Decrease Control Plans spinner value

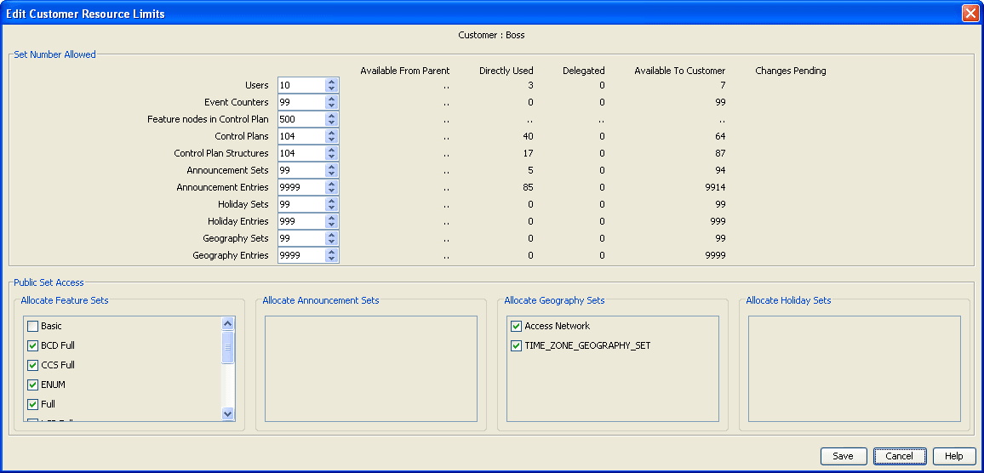[331, 140]
